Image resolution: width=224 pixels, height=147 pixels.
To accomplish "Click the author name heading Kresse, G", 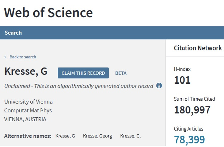I will 26,71.
